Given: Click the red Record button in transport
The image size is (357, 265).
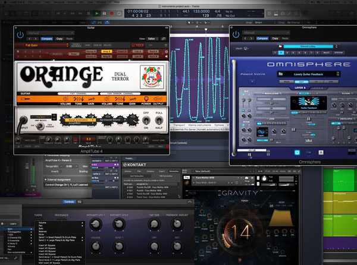Looking at the screenshot, I should click(112, 13).
